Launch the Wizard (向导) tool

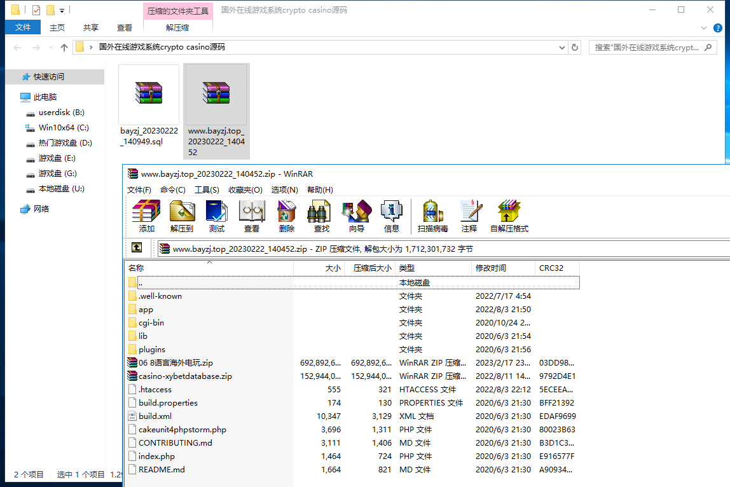[357, 216]
